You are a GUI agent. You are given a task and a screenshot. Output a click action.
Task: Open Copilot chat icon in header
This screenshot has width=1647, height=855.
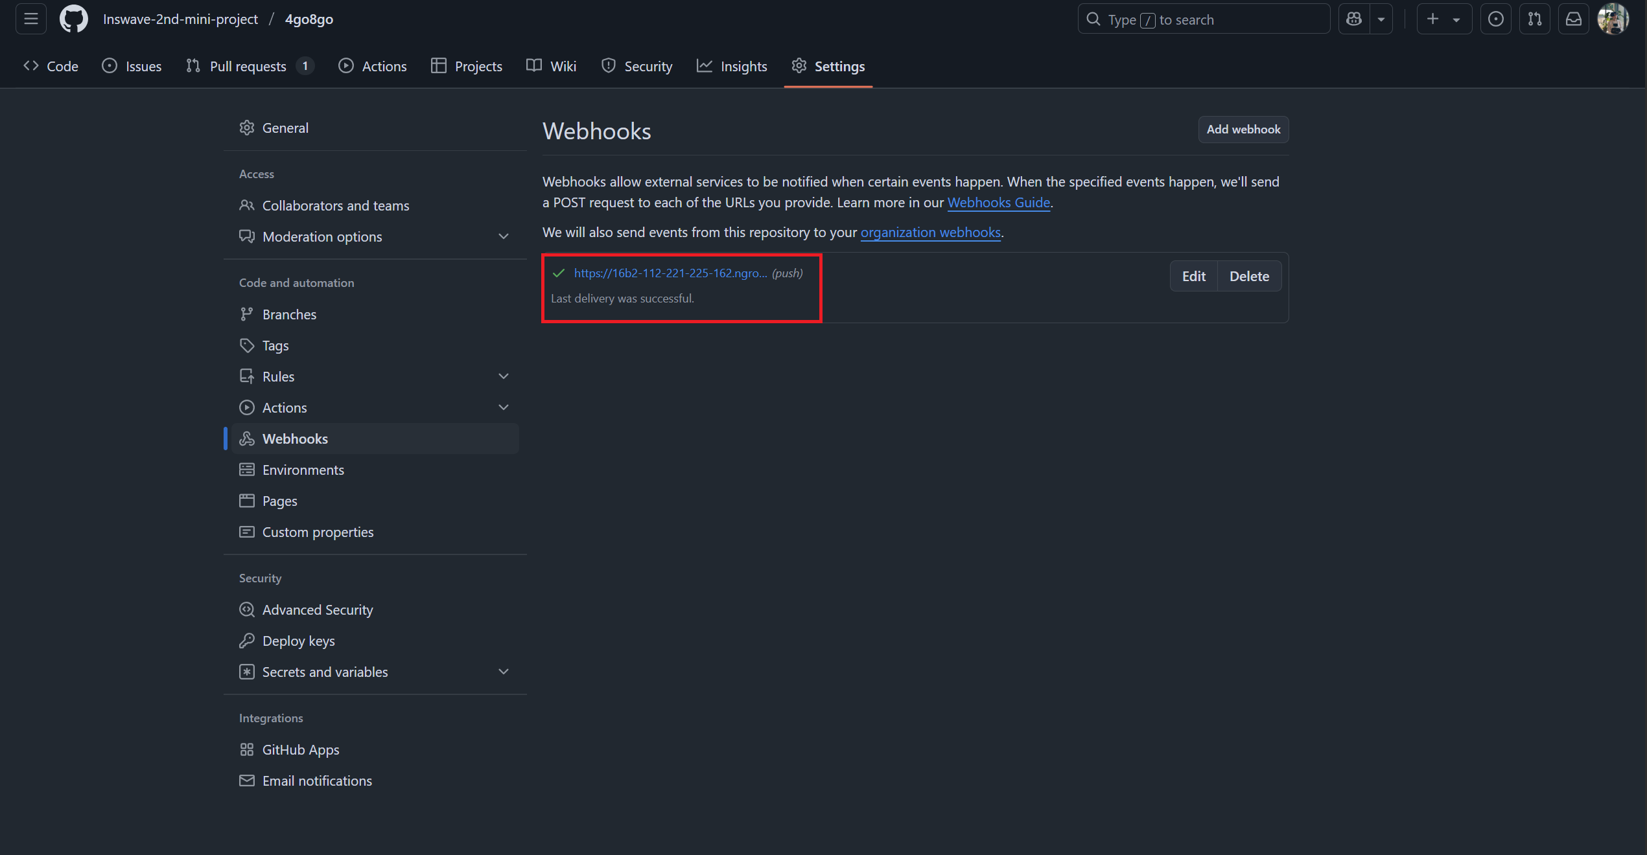tap(1354, 19)
